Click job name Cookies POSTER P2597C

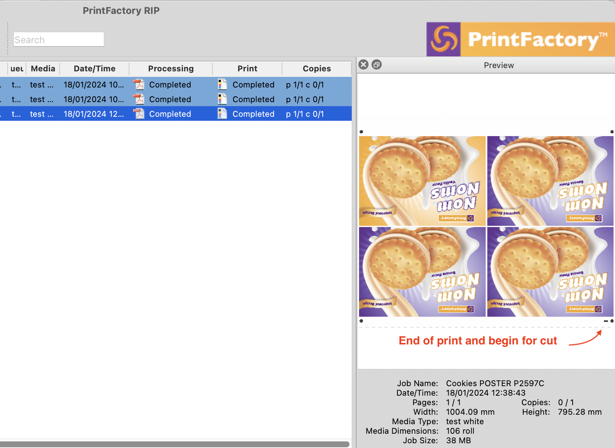click(495, 383)
